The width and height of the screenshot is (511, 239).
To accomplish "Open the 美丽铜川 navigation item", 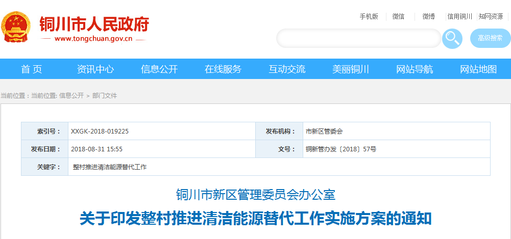I will tap(351, 69).
